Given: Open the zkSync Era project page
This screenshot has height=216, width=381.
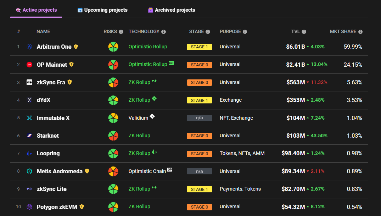Looking at the screenshot, I should (51, 82).
